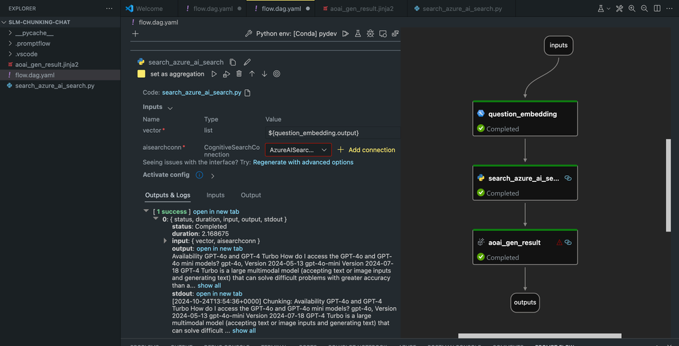
Task: Zoom out of the flow graph
Action: tap(644, 8)
